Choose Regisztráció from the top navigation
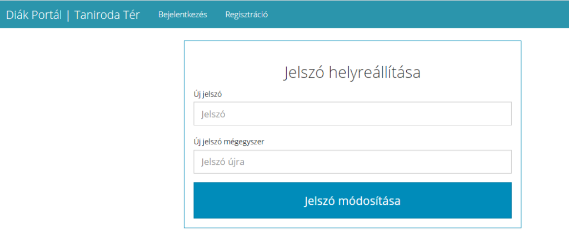569x252 pixels. coord(246,15)
